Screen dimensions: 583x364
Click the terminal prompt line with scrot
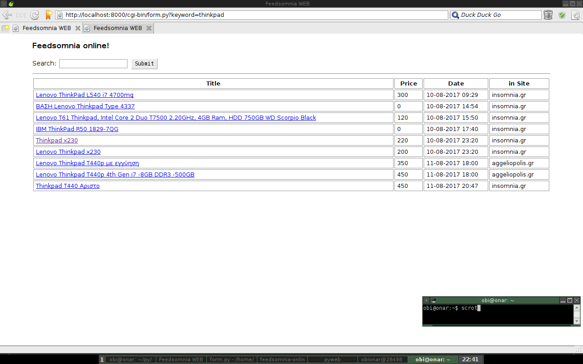coord(452,308)
